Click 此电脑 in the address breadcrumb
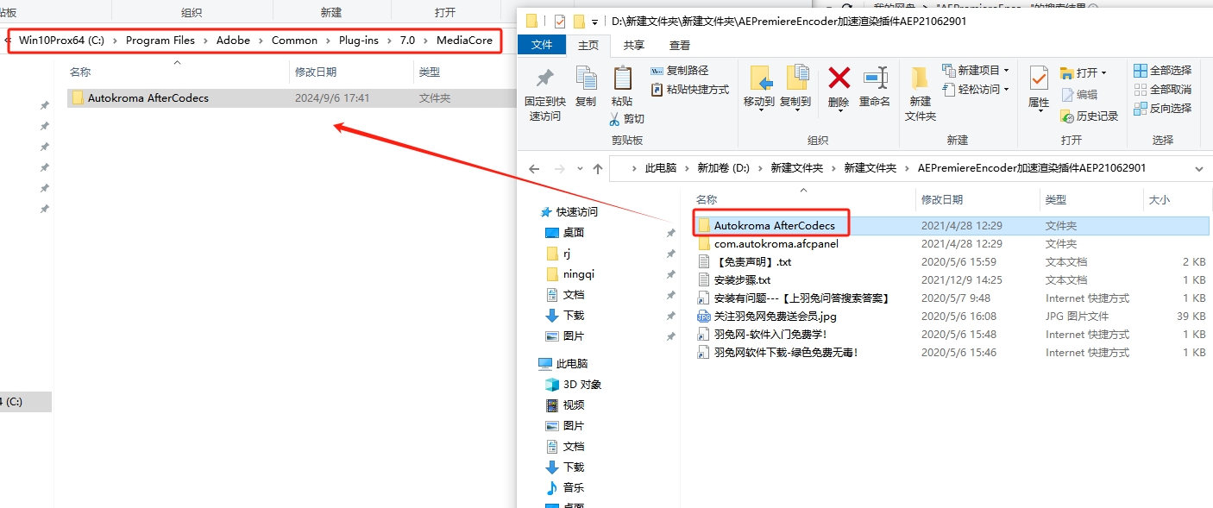This screenshot has width=1213, height=508. tap(661, 169)
